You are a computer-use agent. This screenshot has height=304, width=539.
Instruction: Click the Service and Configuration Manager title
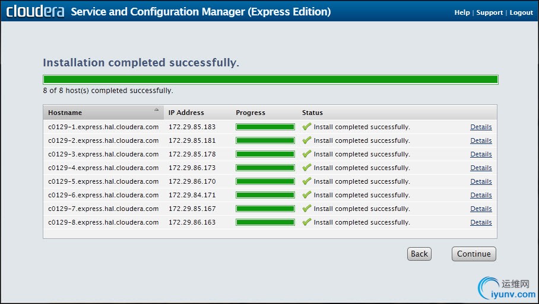201,12
